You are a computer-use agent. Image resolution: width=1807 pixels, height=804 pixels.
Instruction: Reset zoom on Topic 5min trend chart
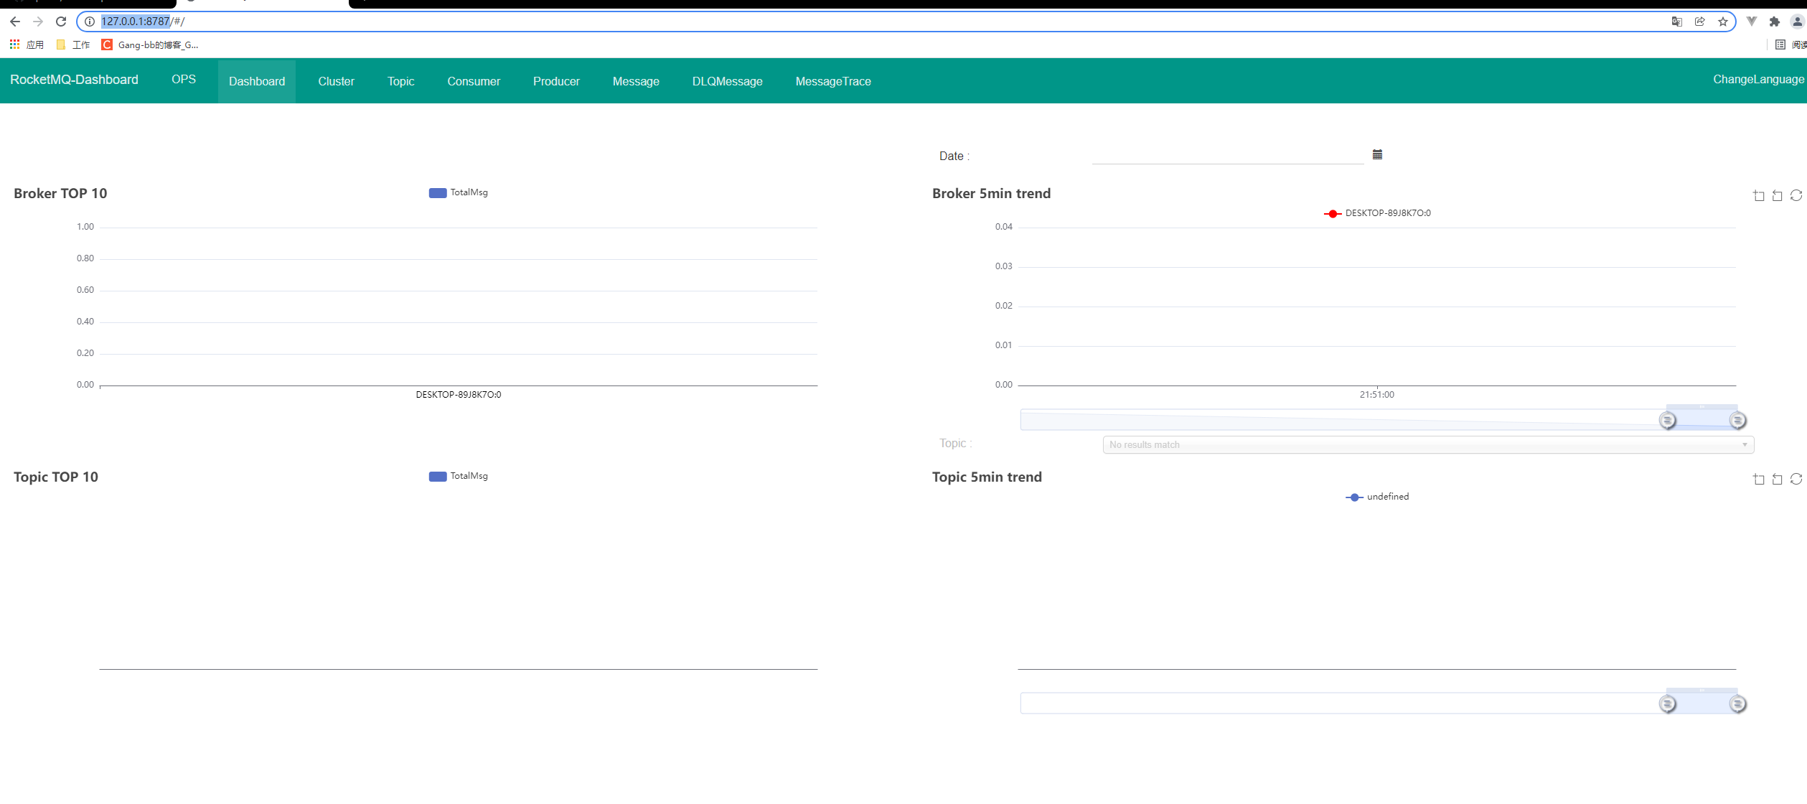click(x=1778, y=479)
